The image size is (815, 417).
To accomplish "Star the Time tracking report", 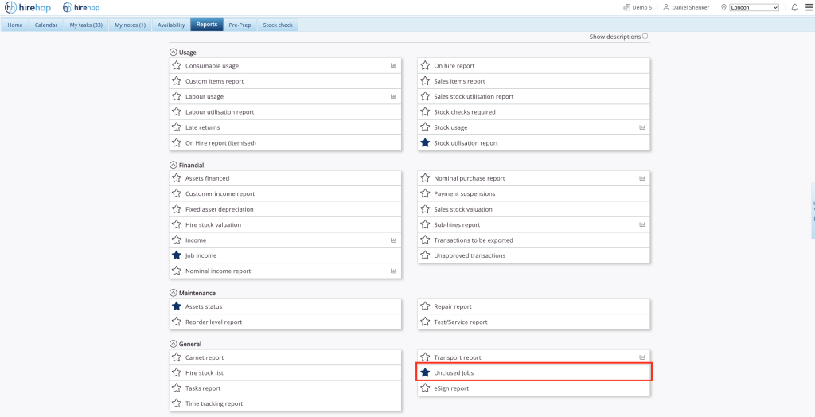I will [177, 403].
